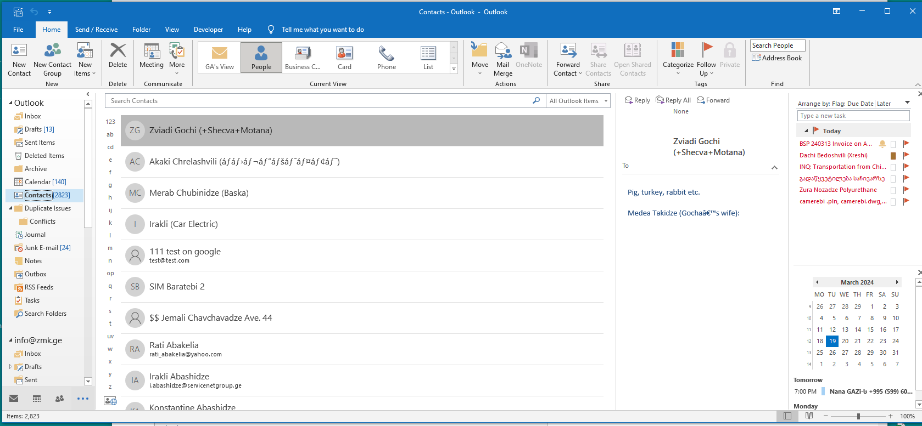
Task: Zoom in using the plus button
Action: pyautogui.click(x=890, y=416)
